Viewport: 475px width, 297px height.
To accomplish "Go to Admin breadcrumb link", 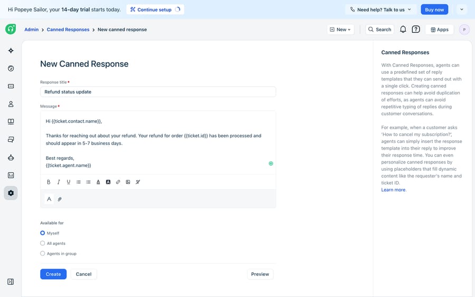I will click(x=32, y=30).
